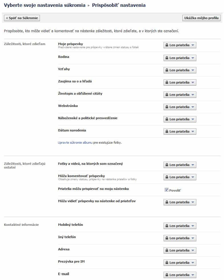Click the lock icon for Mobilný telefón
The width and height of the screenshot is (224, 280).
pos(166,226)
